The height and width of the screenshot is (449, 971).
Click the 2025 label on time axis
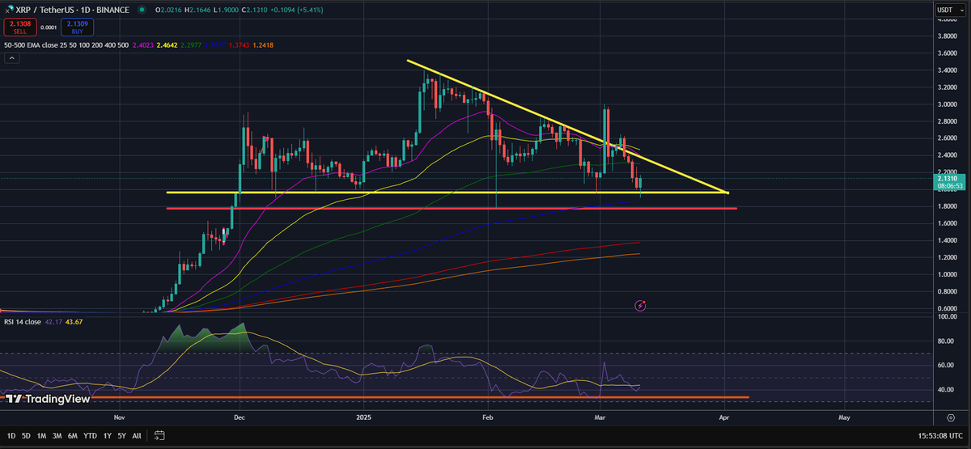[x=363, y=417]
